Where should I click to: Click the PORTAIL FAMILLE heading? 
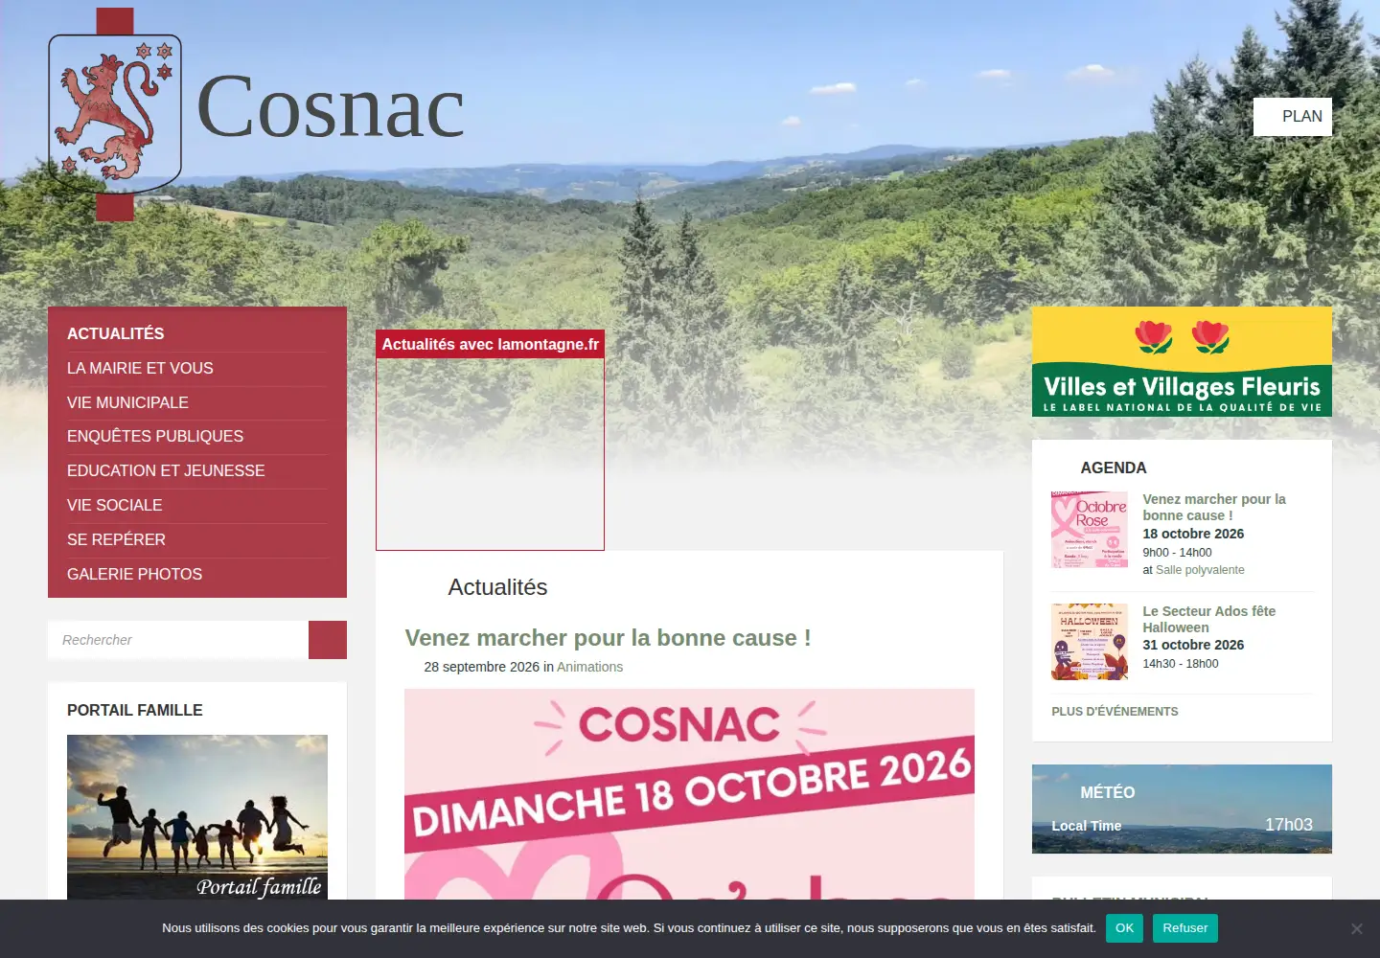(x=135, y=710)
